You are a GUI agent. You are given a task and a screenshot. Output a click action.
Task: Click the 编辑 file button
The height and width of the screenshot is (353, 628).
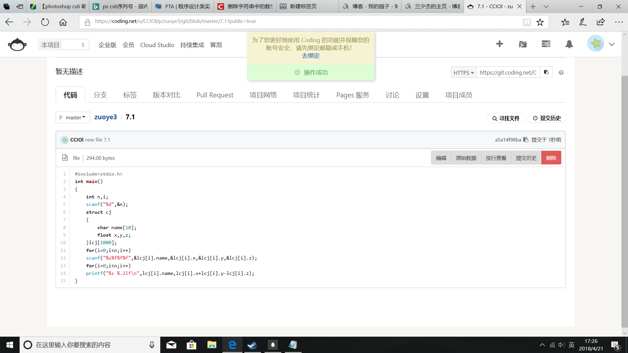[x=441, y=158]
